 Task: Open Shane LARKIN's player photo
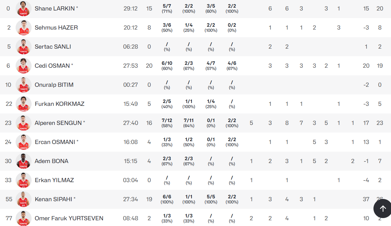[x=24, y=9]
